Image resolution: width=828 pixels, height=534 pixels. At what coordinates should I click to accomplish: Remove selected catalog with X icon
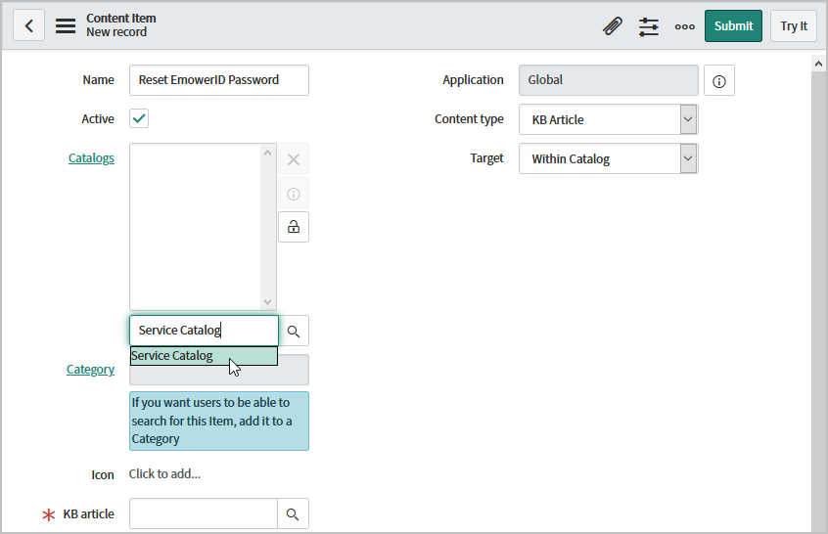click(x=294, y=160)
